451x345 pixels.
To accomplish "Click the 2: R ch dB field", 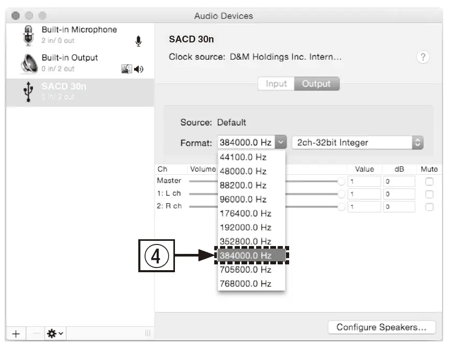I will (x=399, y=207).
